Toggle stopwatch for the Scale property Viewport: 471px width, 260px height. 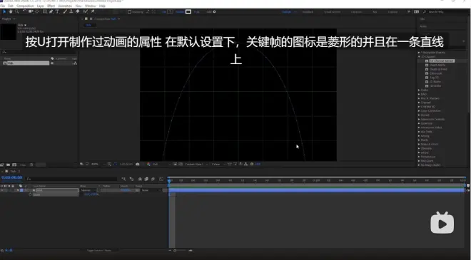[30, 194]
